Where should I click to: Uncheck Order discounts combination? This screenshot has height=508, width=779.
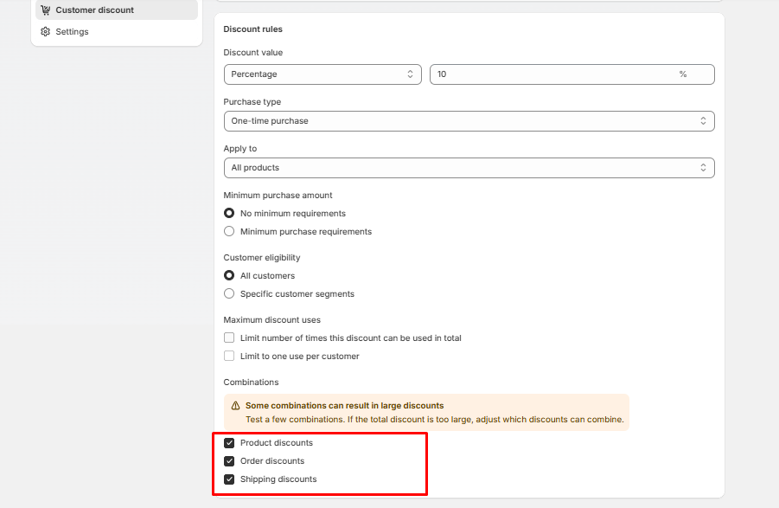pos(229,461)
